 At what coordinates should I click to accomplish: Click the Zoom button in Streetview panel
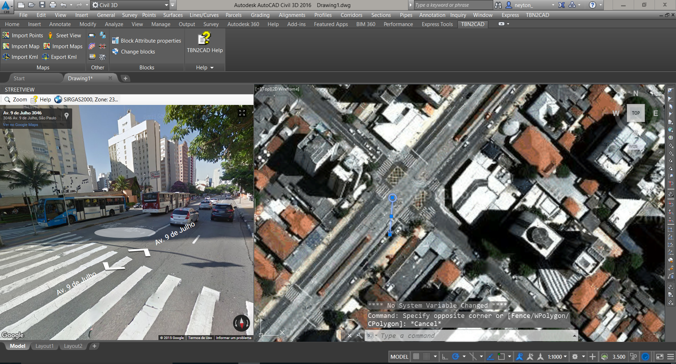(16, 100)
